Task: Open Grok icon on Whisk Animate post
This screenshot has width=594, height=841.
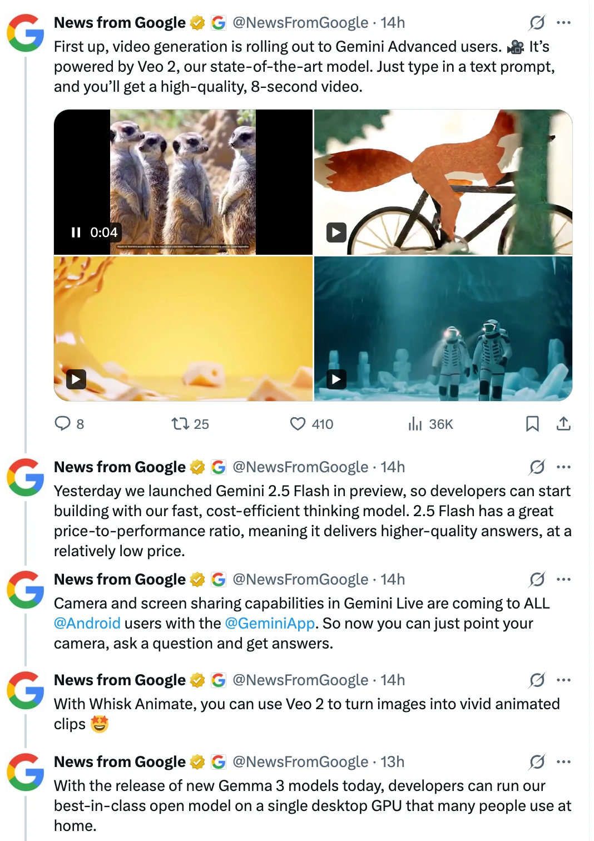Action: (x=537, y=680)
